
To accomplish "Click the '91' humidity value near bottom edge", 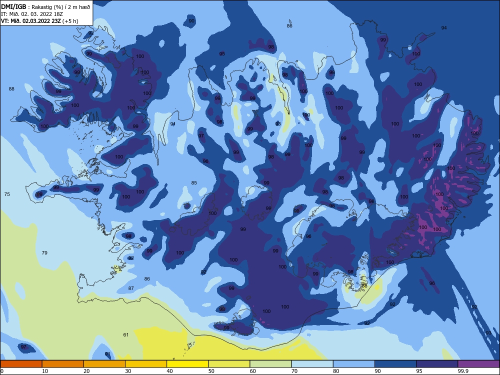I will [108, 353].
